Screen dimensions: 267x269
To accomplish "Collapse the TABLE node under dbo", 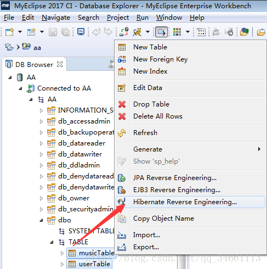I will pyautogui.click(x=52, y=242).
